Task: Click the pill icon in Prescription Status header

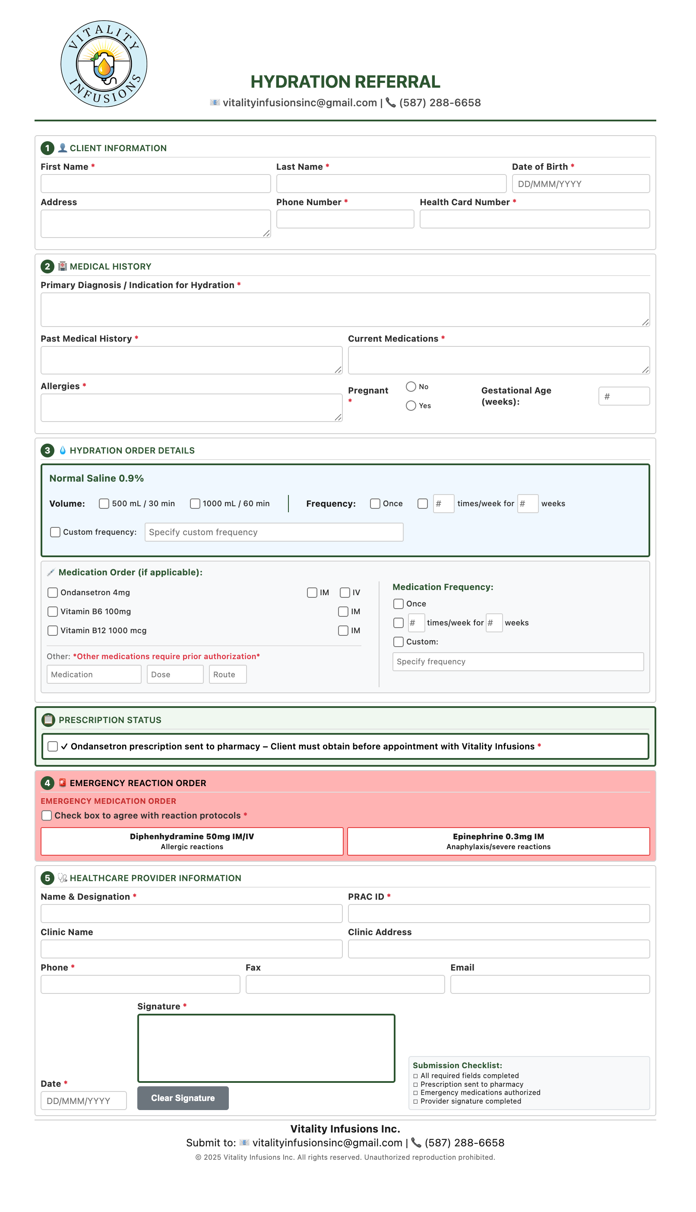Action: click(x=48, y=719)
